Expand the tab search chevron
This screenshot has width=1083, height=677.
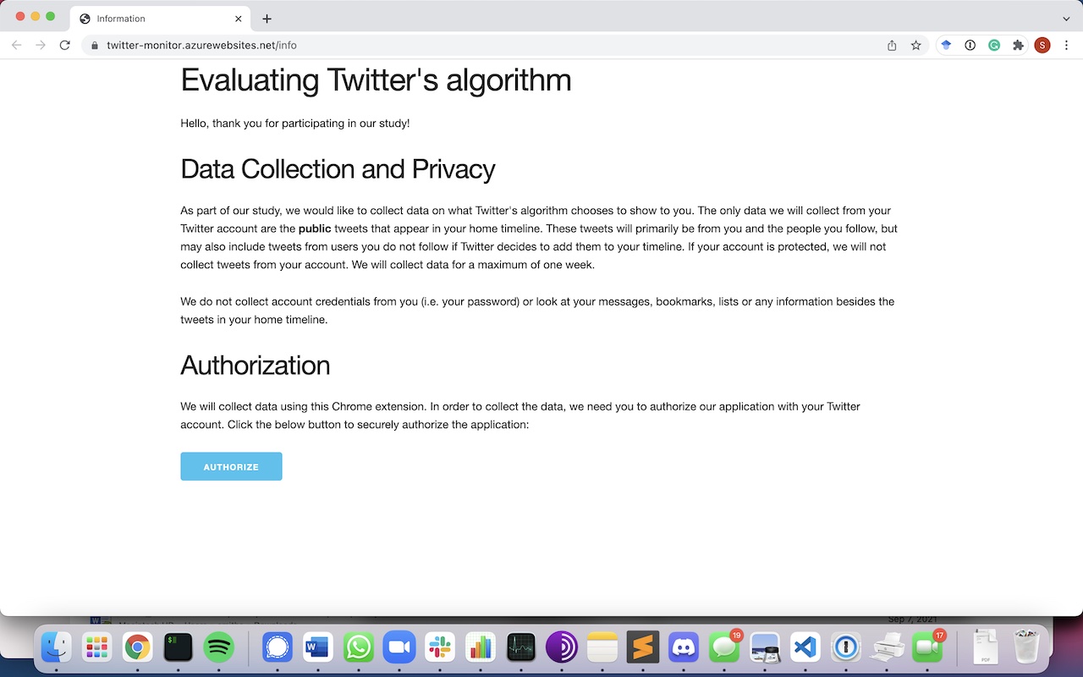click(1066, 19)
